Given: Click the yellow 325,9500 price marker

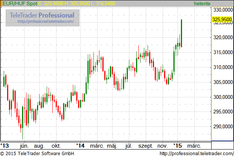Looking at the screenshot, I should tap(222, 19).
